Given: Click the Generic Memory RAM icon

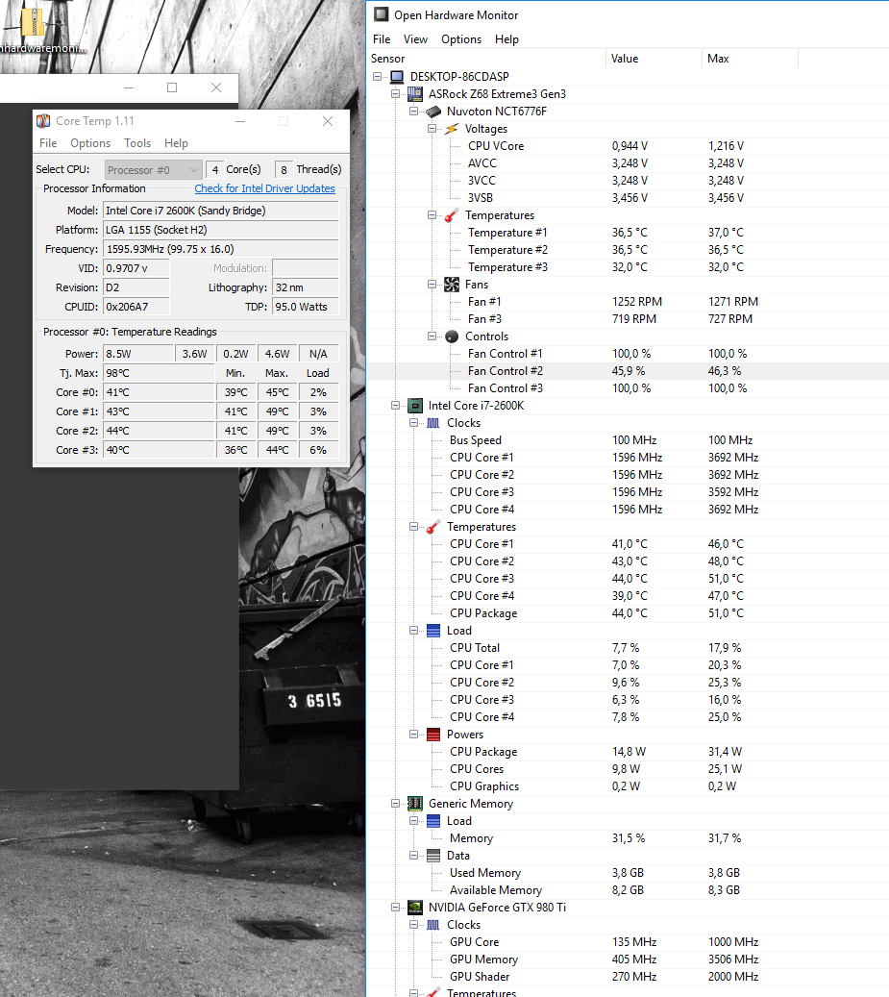Looking at the screenshot, I should pos(415,804).
